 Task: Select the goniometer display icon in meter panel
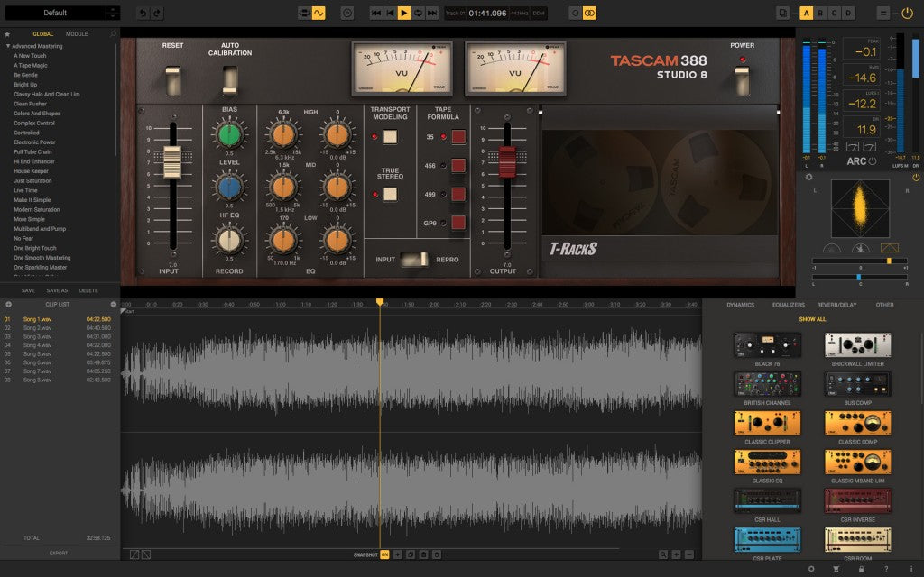point(889,247)
